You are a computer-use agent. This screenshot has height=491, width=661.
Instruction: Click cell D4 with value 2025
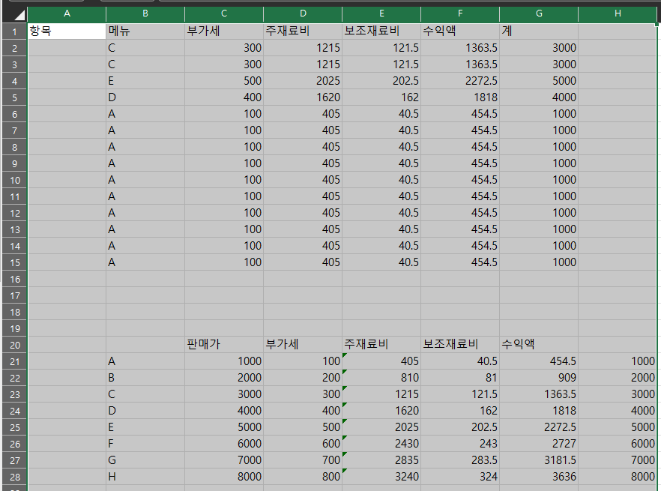point(303,81)
